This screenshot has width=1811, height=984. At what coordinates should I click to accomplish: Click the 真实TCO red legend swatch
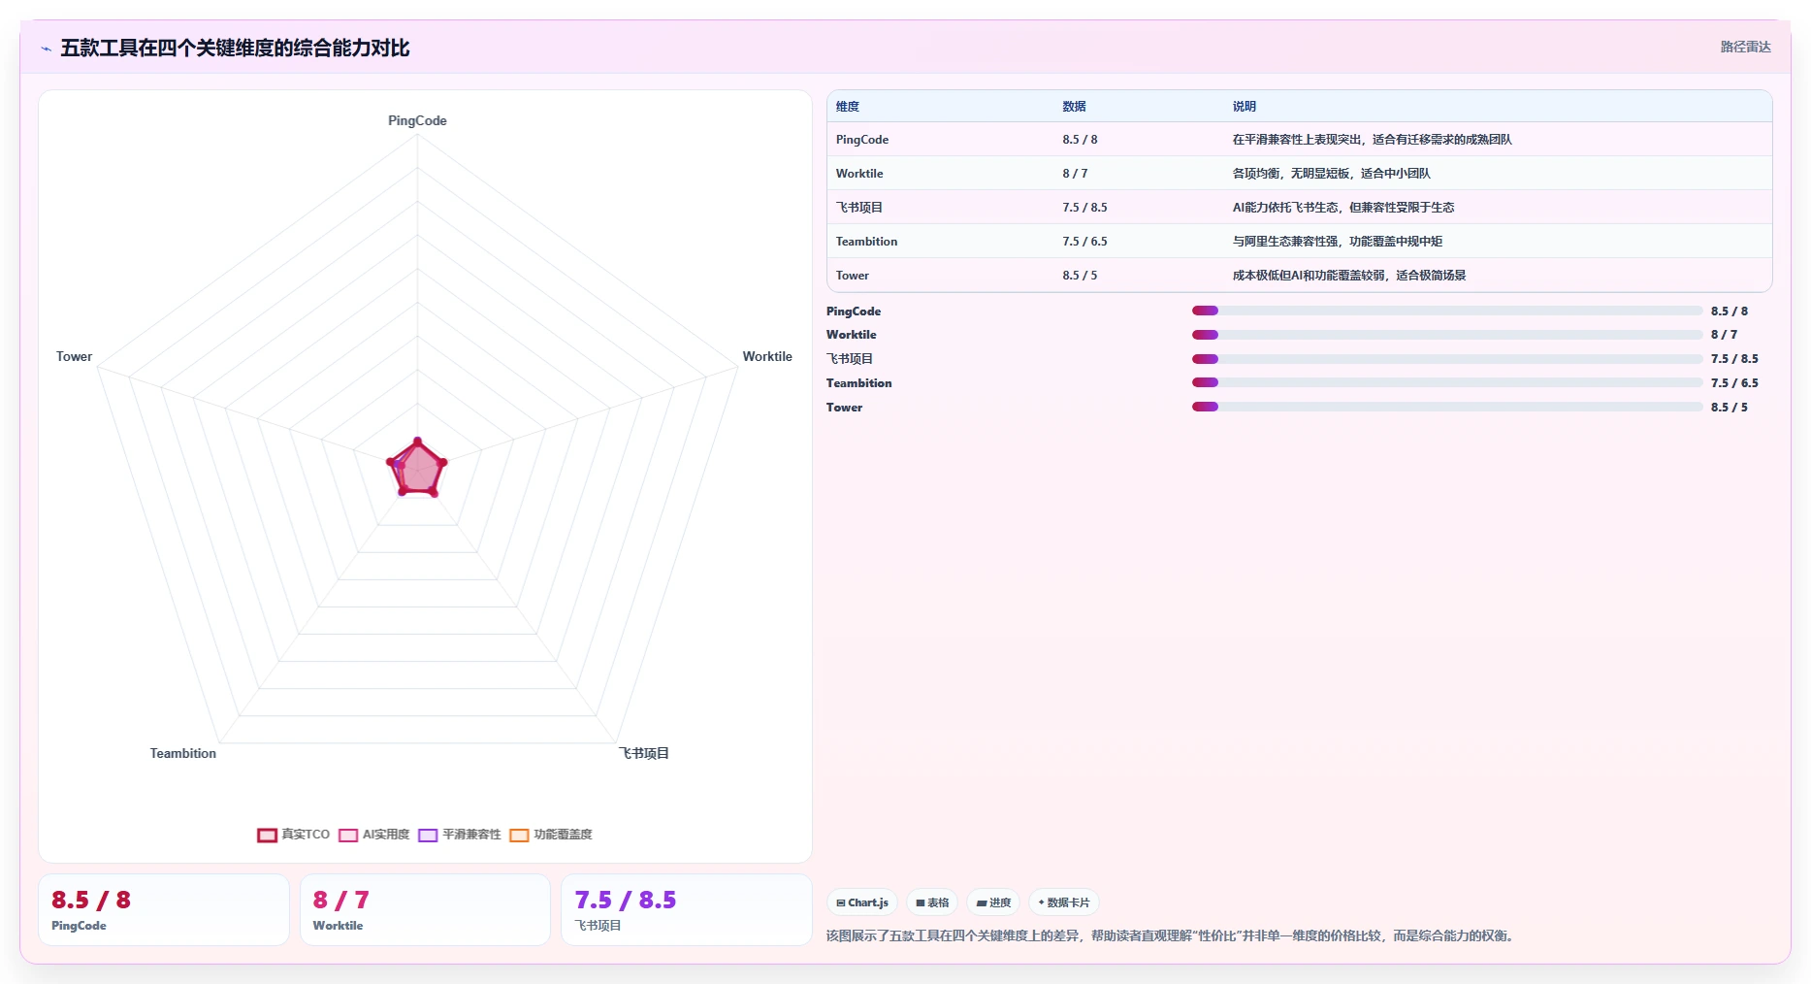(267, 836)
